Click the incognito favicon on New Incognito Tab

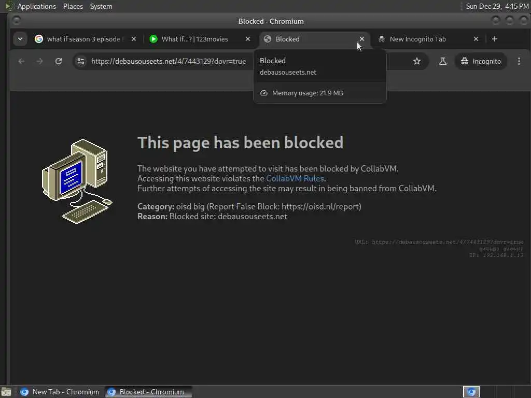point(382,39)
